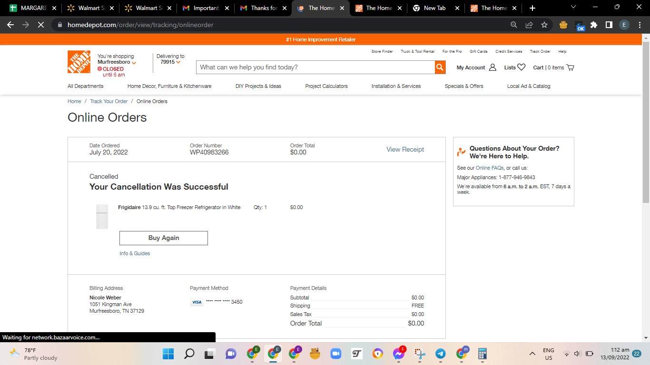
Task: Share this page from the address bar
Action: point(529,25)
